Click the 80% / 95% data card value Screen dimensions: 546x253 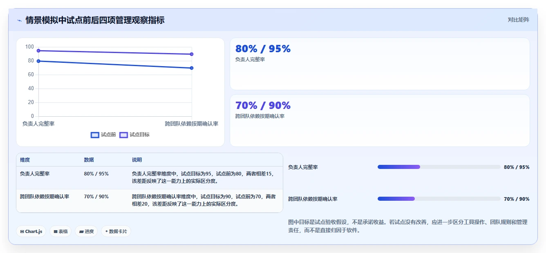[263, 49]
